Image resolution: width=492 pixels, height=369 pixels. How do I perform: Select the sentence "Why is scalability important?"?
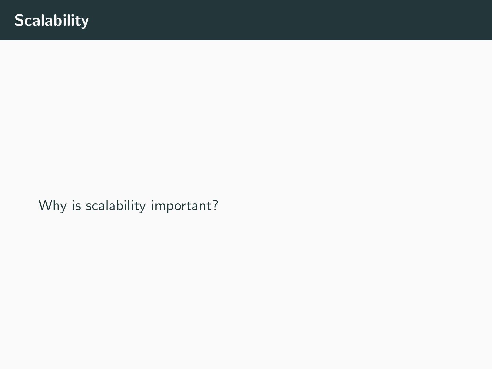pyautogui.click(x=128, y=206)
